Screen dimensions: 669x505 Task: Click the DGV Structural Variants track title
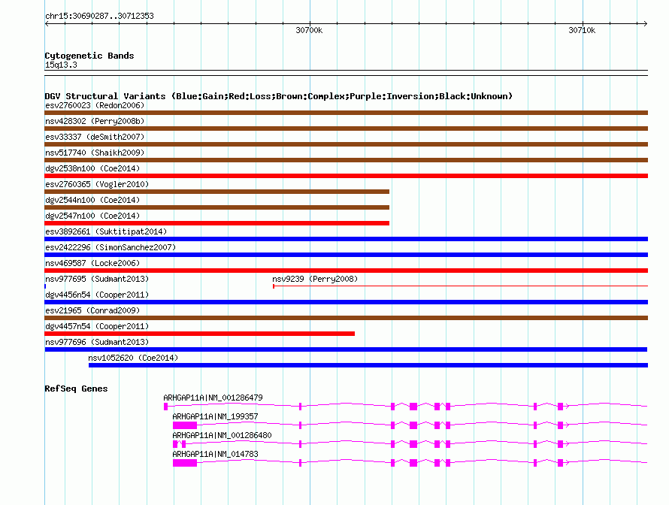[x=279, y=96]
